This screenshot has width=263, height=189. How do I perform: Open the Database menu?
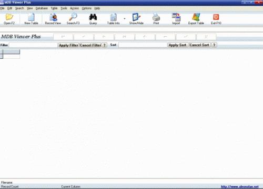click(42, 8)
